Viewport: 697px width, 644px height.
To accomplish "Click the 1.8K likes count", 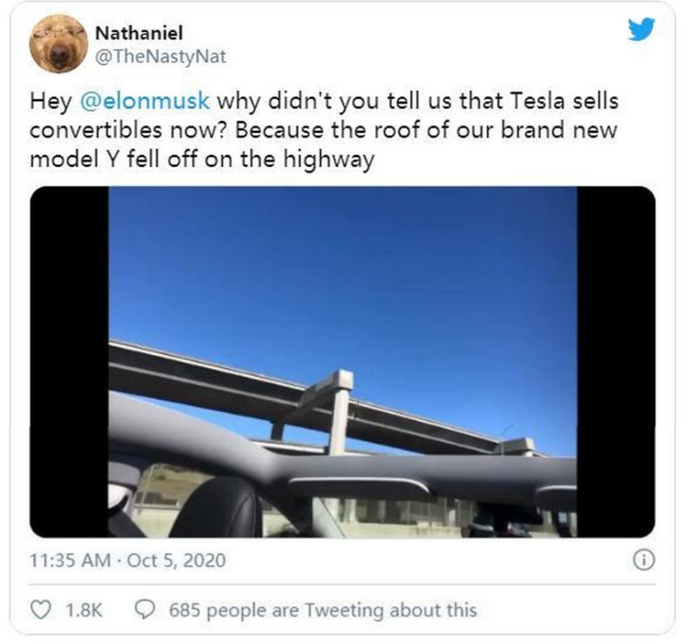I will click(x=84, y=610).
